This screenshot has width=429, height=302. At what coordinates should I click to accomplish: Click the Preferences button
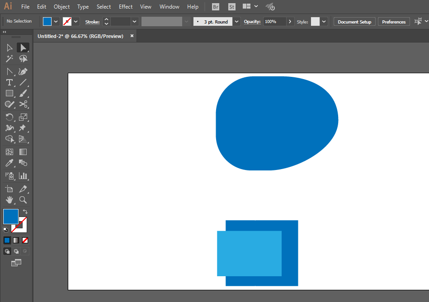[394, 22]
